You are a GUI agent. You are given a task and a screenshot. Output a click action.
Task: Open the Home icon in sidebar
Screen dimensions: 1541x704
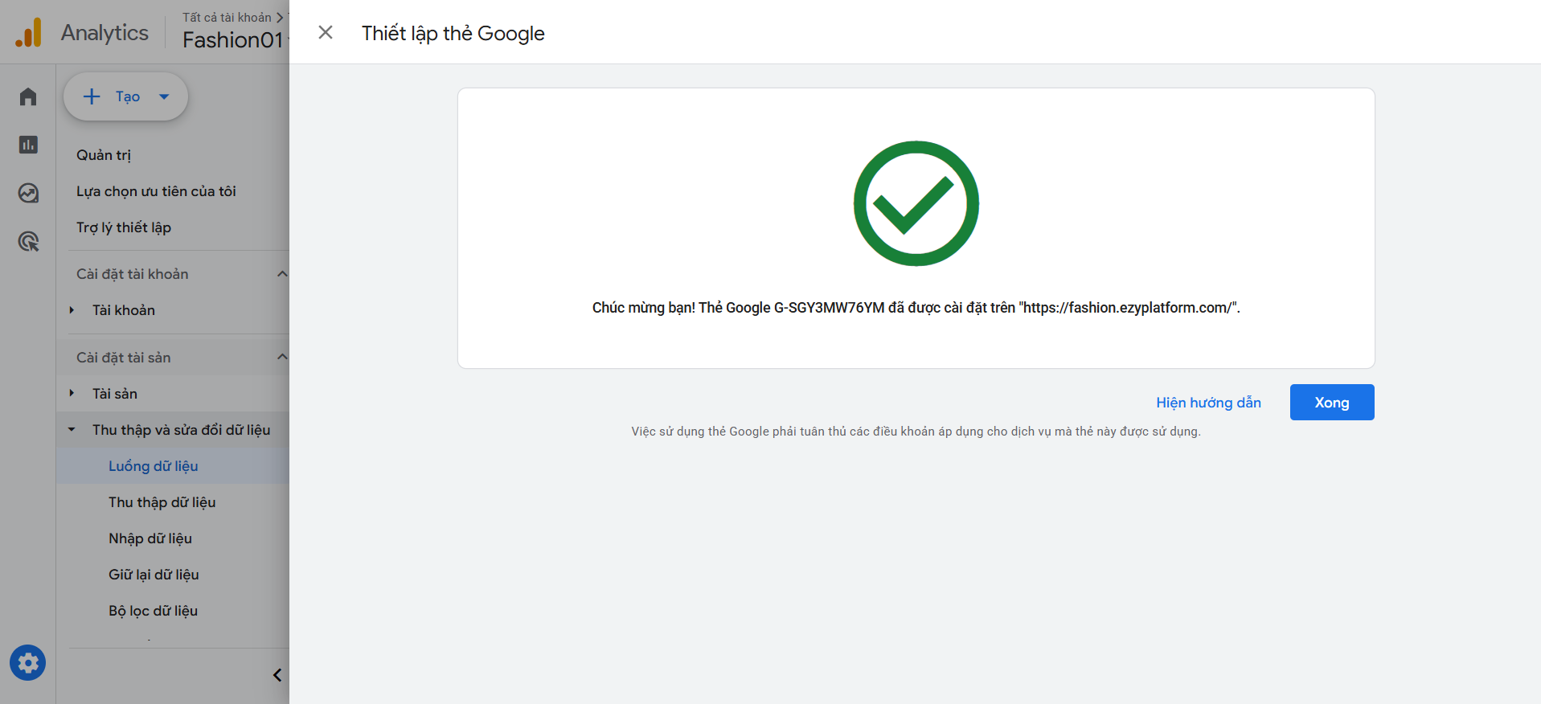click(28, 97)
